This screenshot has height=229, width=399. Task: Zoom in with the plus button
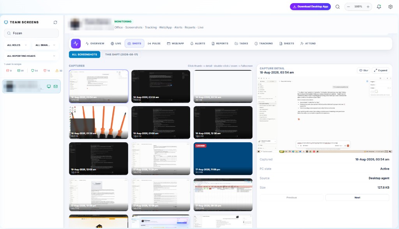click(368, 7)
